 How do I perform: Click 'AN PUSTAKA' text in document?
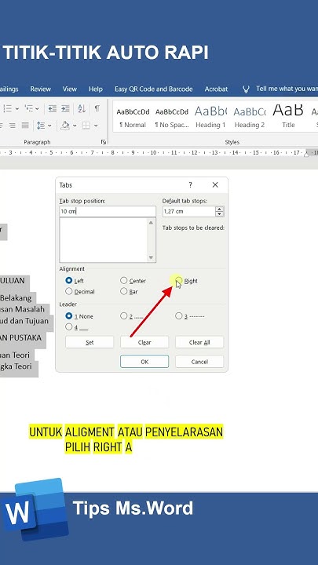[x=20, y=338]
